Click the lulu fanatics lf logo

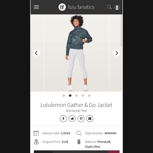click(62, 7)
